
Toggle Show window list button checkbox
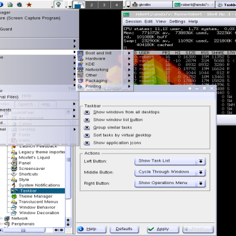pyautogui.click(x=87, y=120)
